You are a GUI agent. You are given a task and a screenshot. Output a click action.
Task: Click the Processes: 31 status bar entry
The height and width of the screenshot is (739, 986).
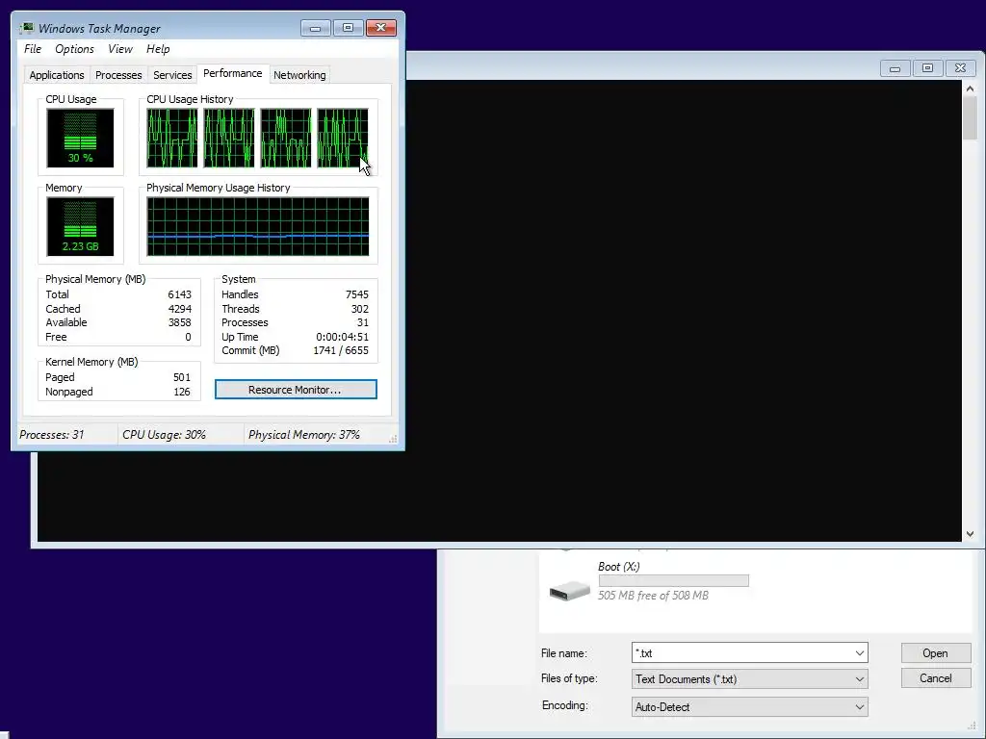pyautogui.click(x=52, y=435)
